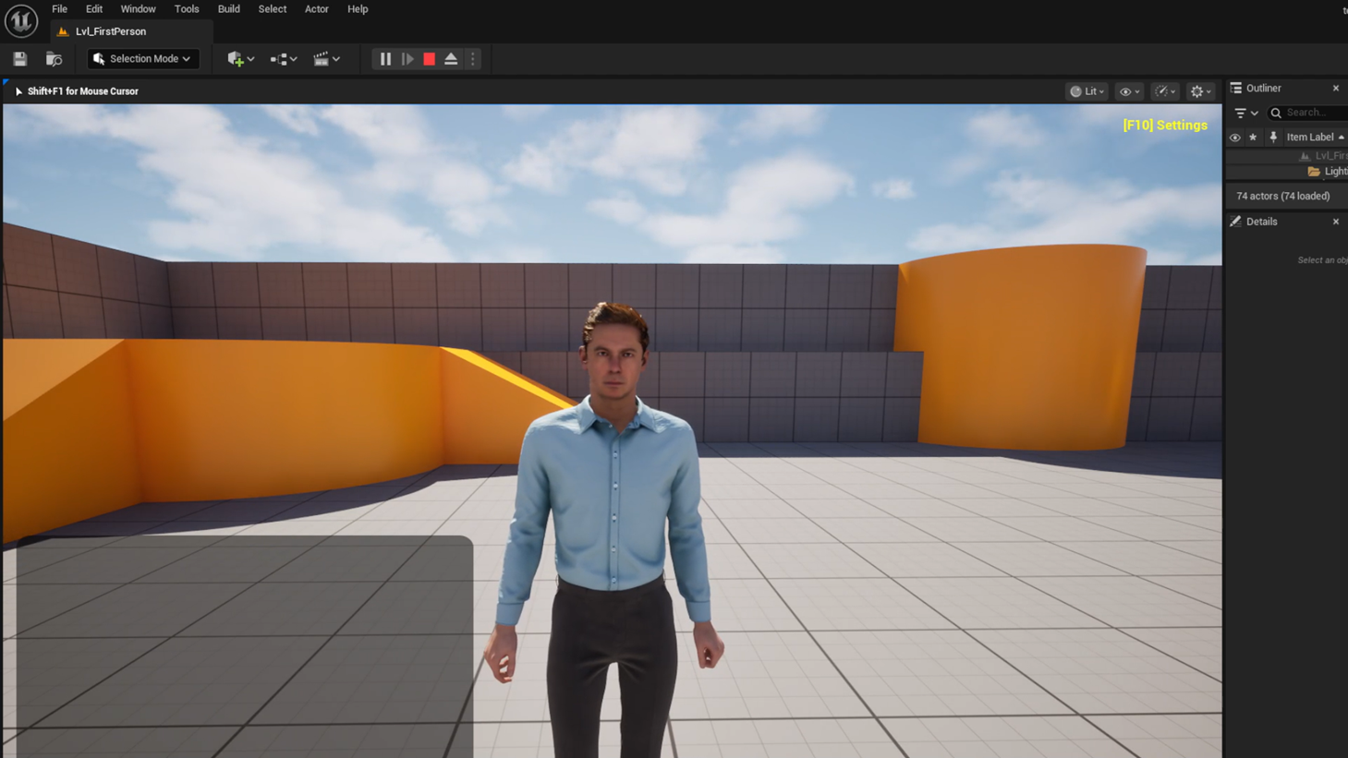Click the Outliner unsaved asterisk column header
1348x758 pixels.
pyautogui.click(x=1254, y=138)
